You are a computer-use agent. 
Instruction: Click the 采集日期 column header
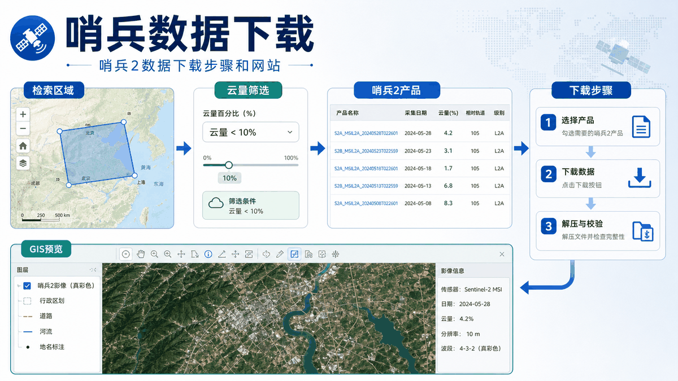click(x=416, y=113)
